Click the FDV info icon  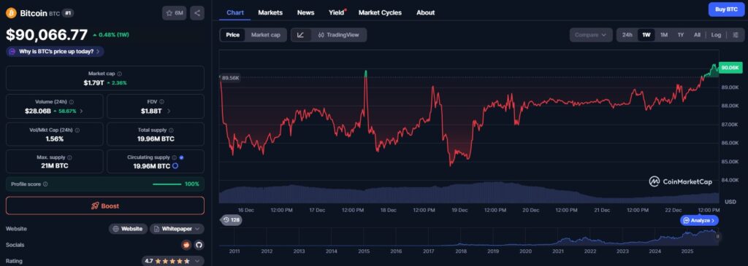coord(161,102)
